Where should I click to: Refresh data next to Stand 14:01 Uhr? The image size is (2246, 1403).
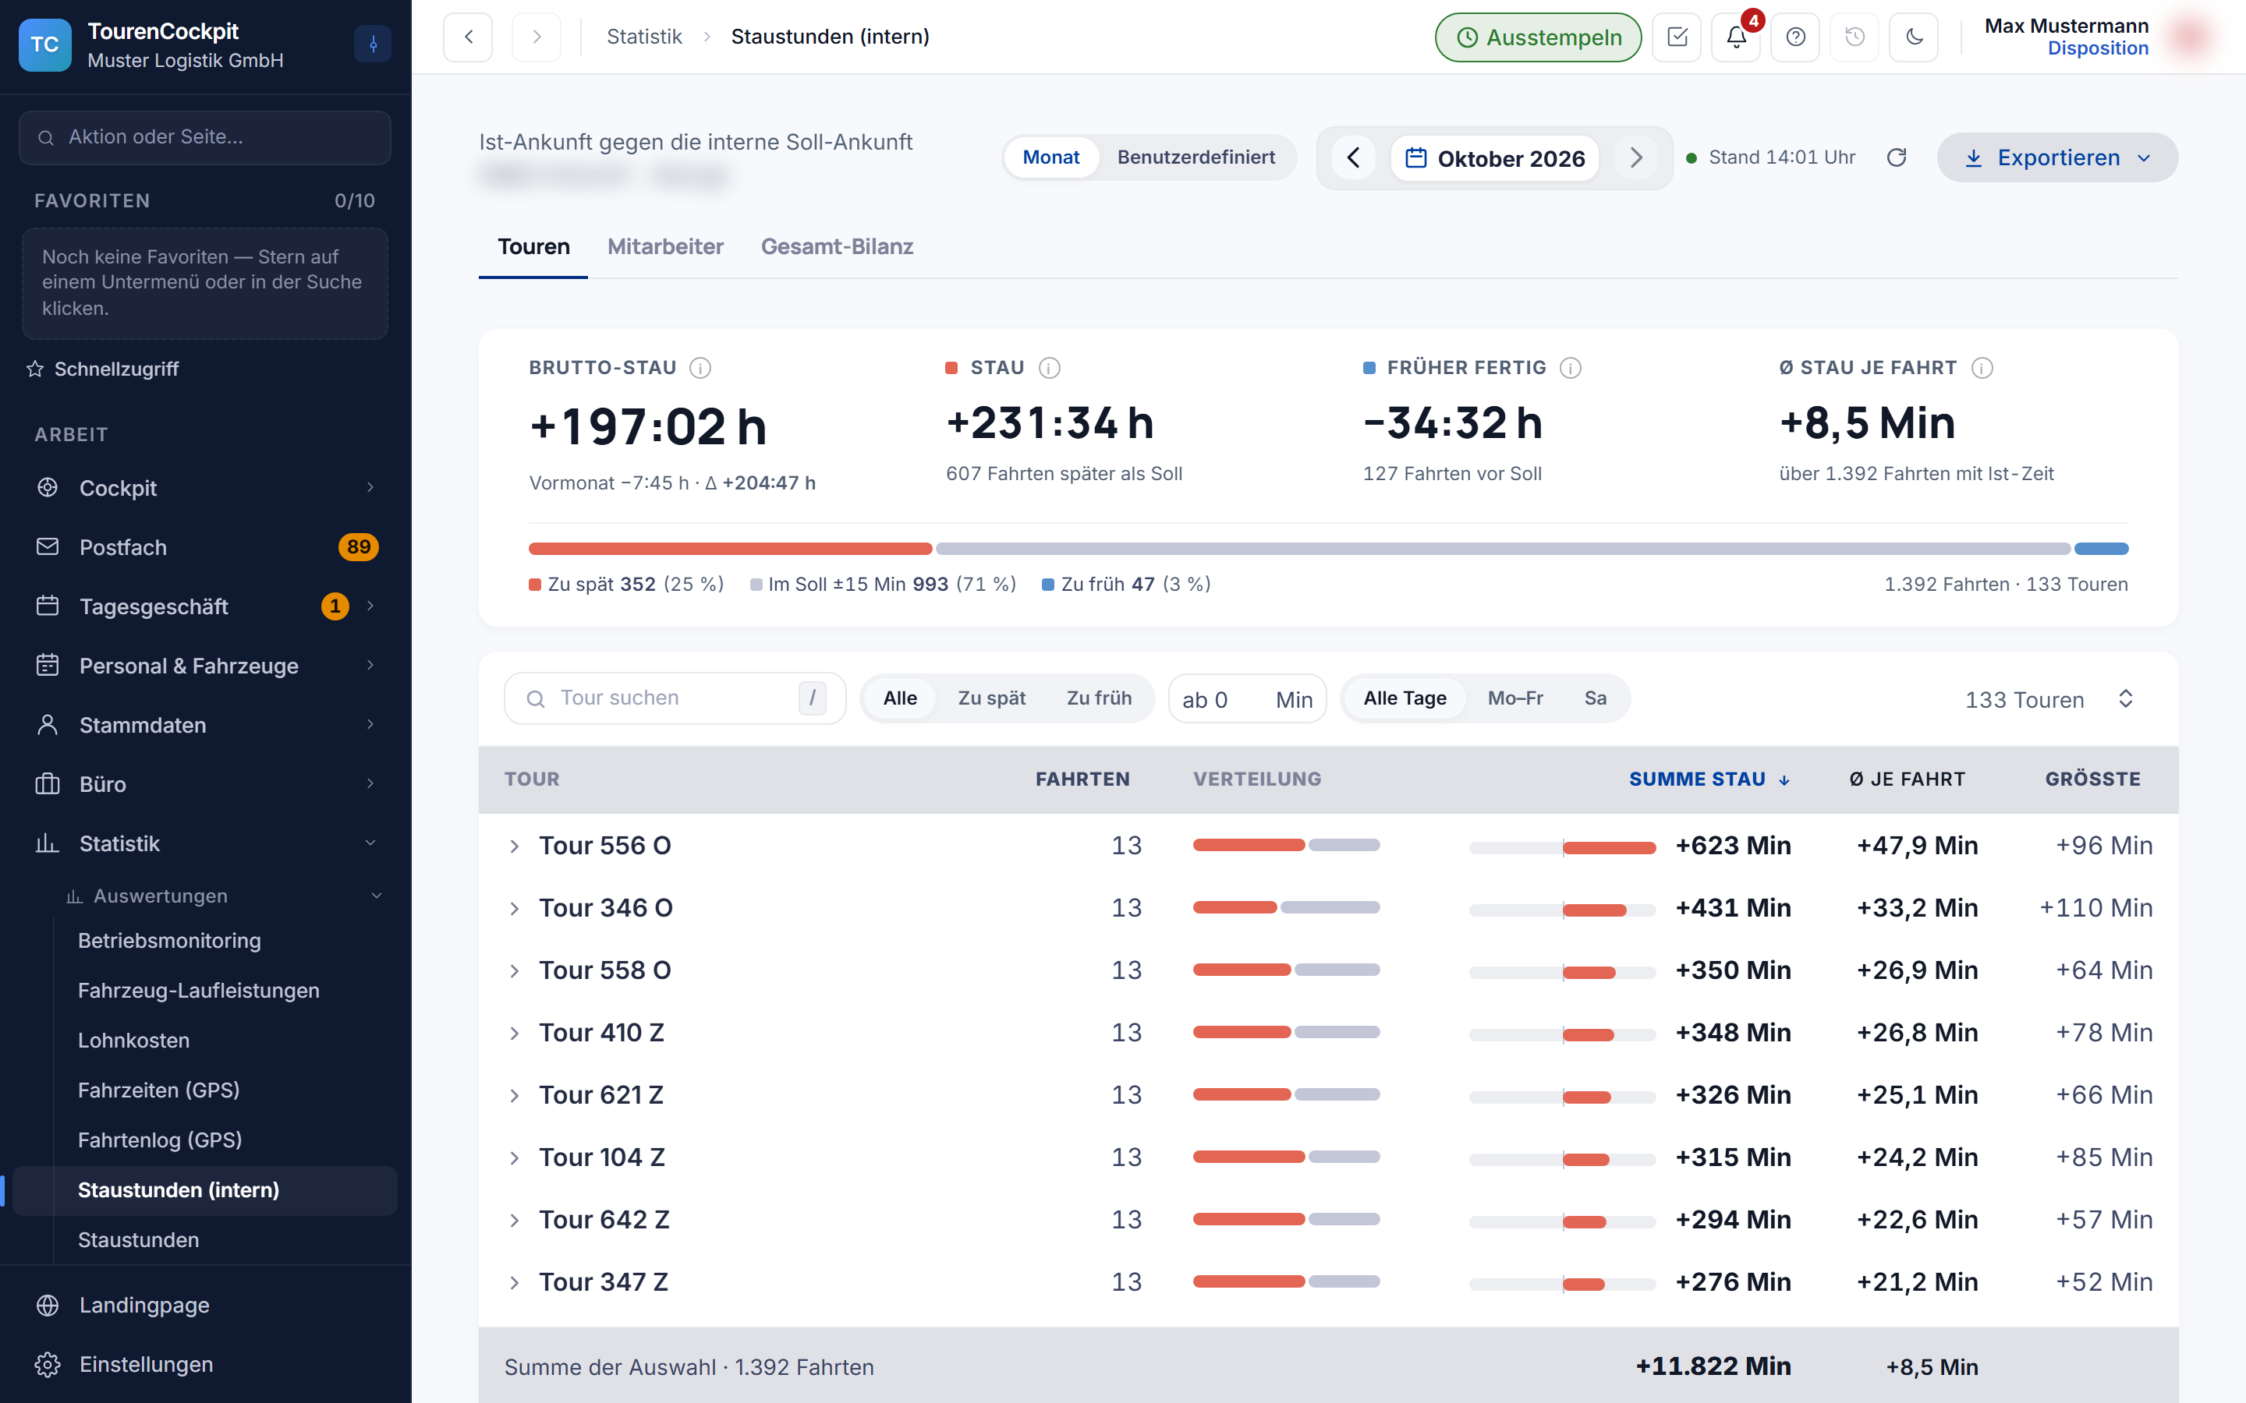[x=1897, y=157]
